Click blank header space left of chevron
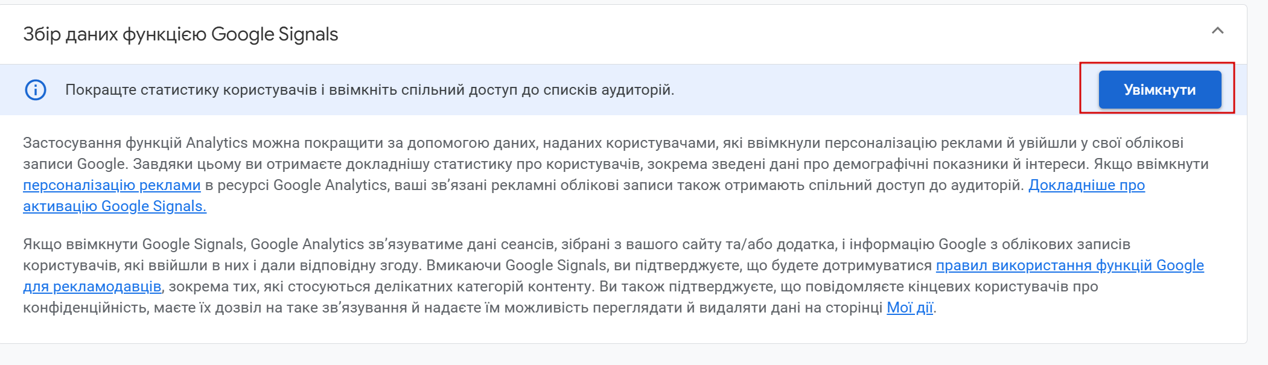The width and height of the screenshot is (1268, 365). pyautogui.click(x=785, y=34)
